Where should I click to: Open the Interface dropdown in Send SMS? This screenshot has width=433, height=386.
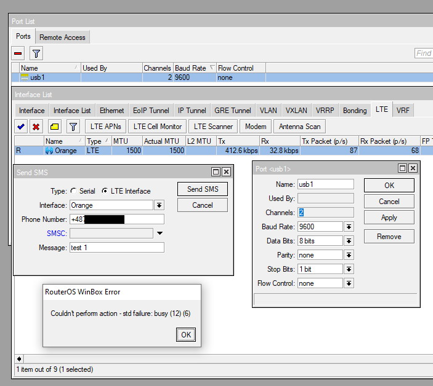click(x=159, y=205)
